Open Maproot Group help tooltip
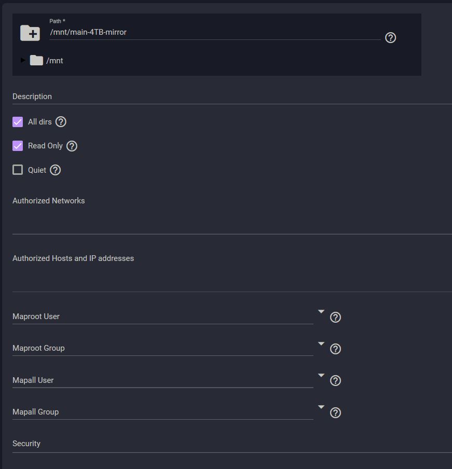This screenshot has width=452, height=469. [335, 349]
